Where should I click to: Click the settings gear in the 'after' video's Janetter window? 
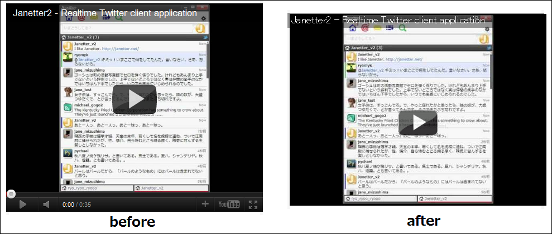tap(487, 29)
